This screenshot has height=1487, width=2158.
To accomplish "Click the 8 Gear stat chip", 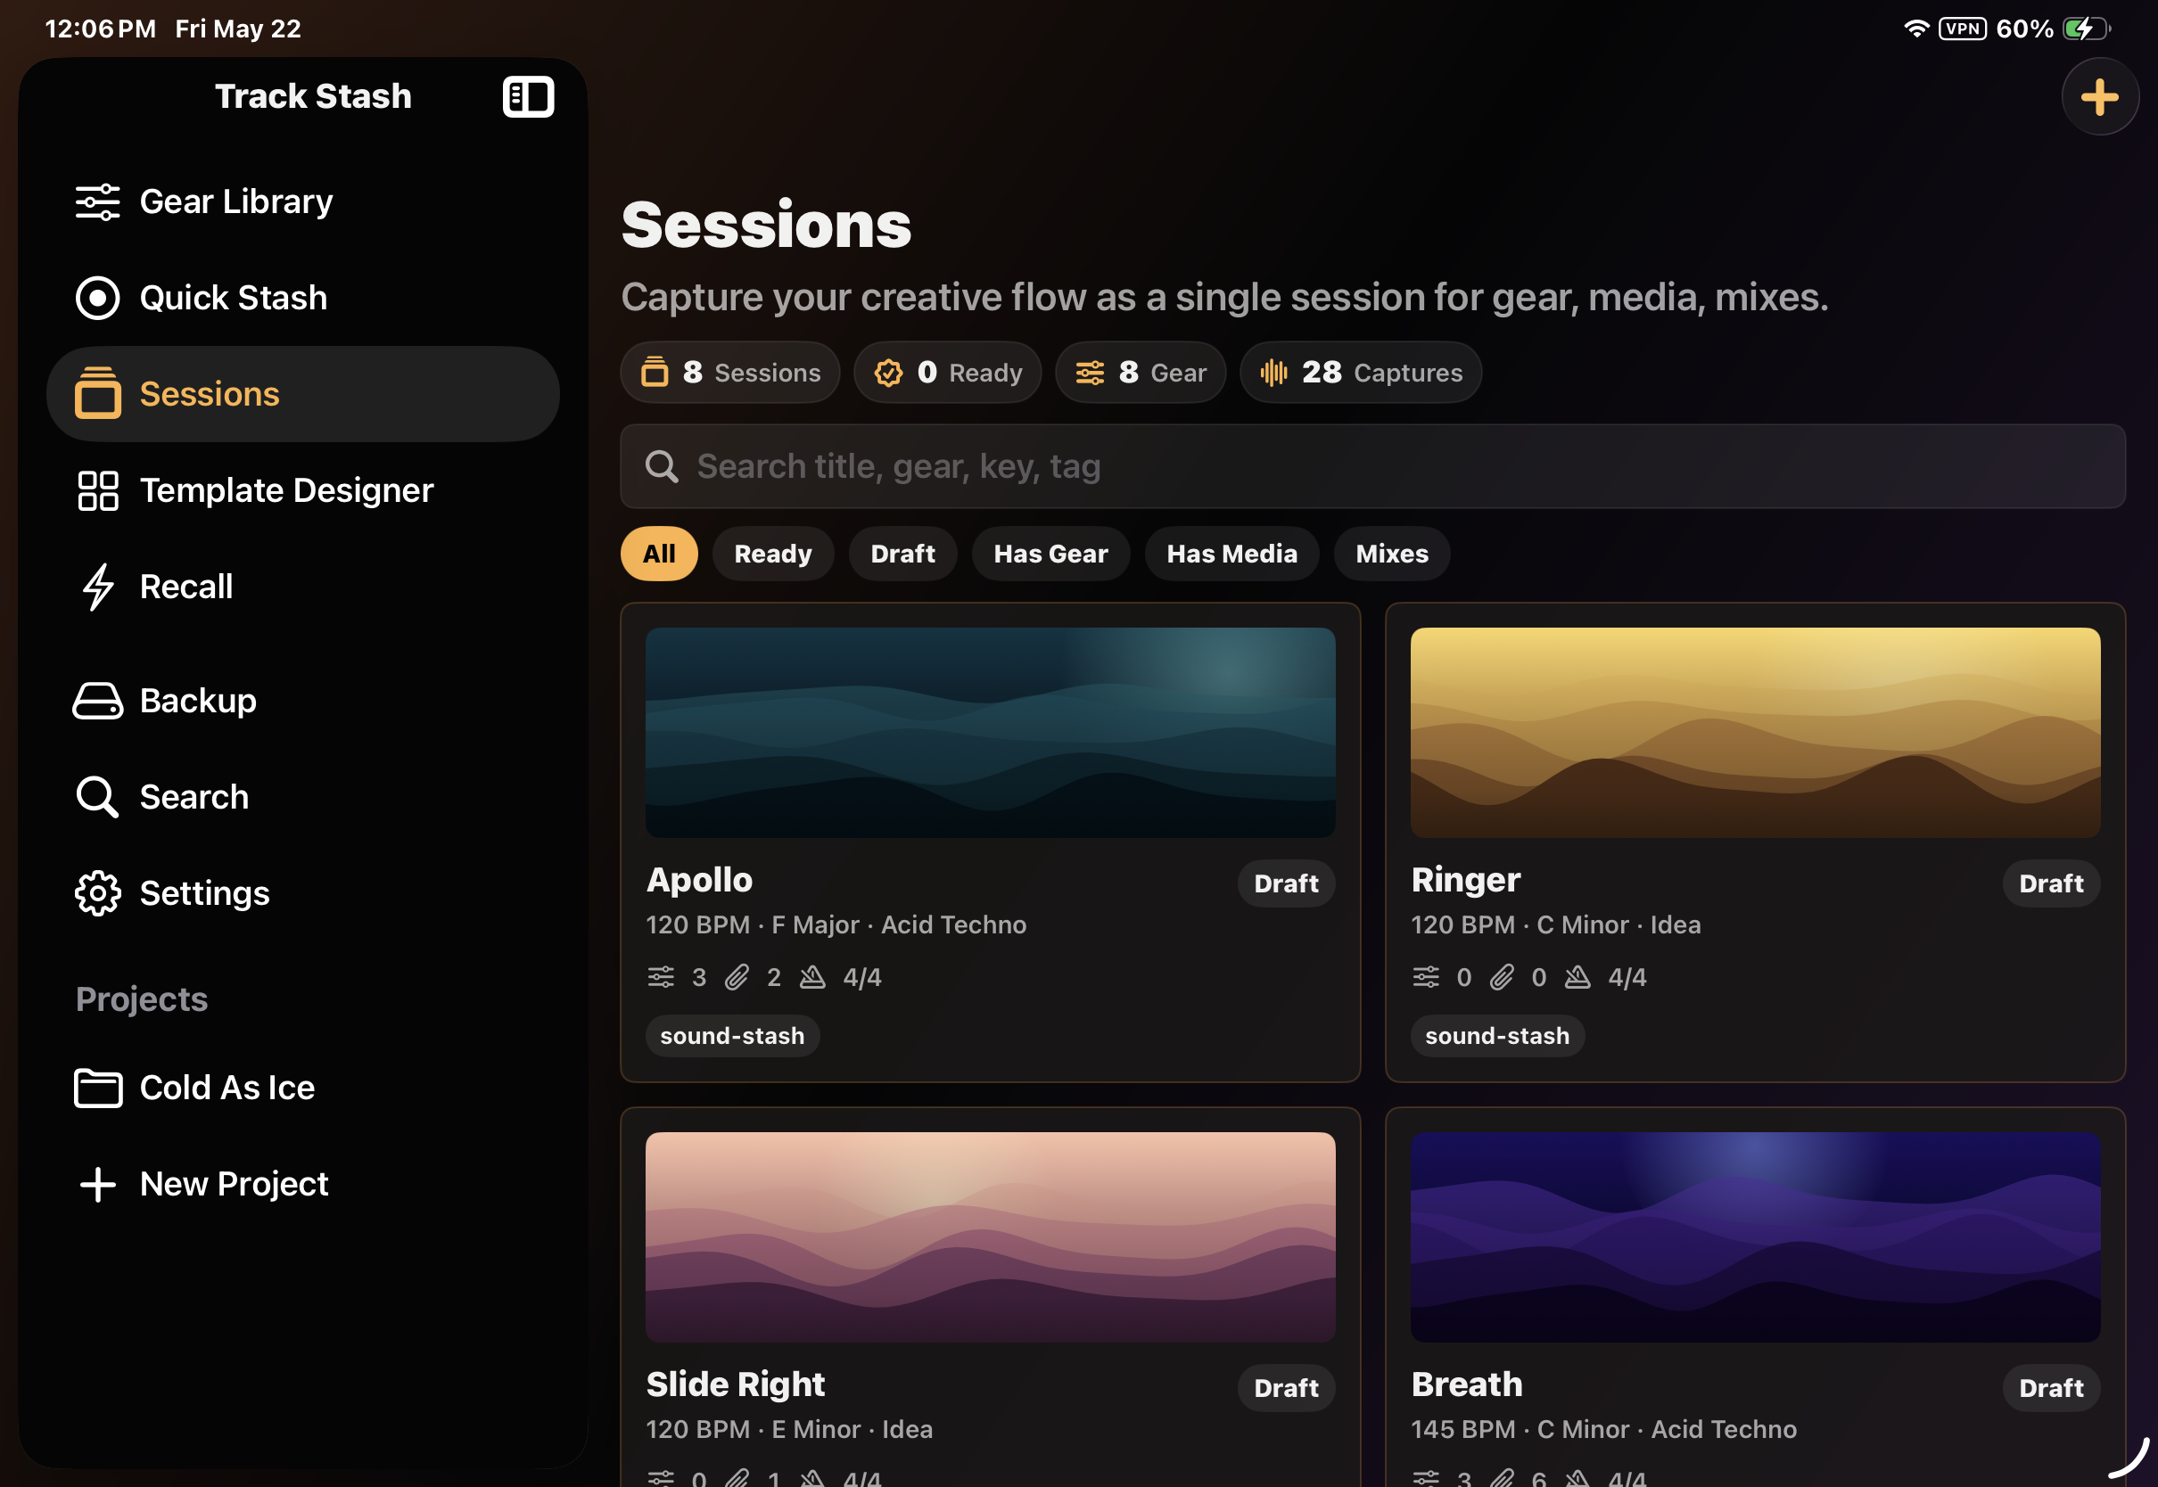I will click(1141, 373).
